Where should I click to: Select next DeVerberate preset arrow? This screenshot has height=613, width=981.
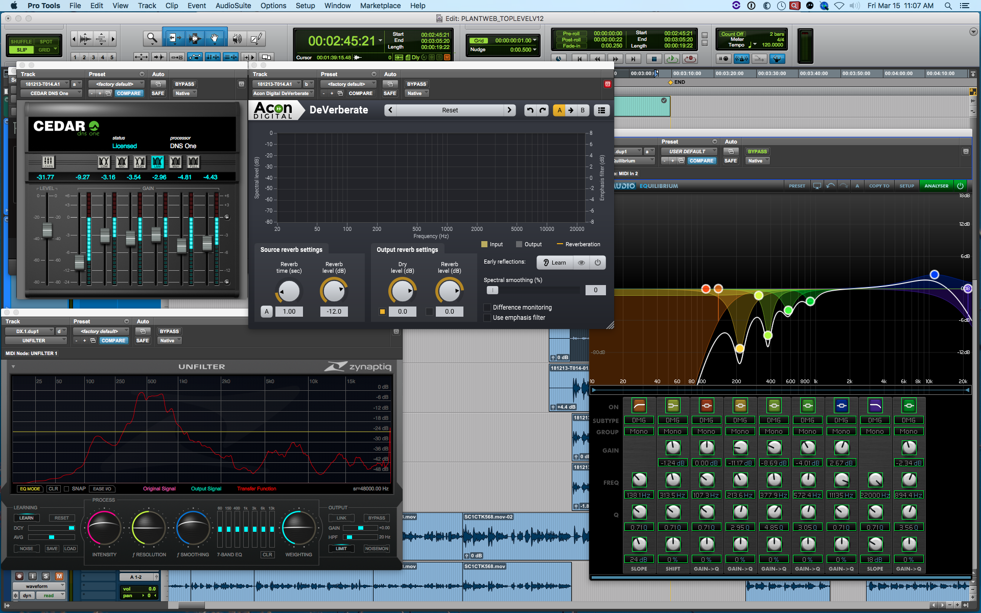(x=509, y=110)
